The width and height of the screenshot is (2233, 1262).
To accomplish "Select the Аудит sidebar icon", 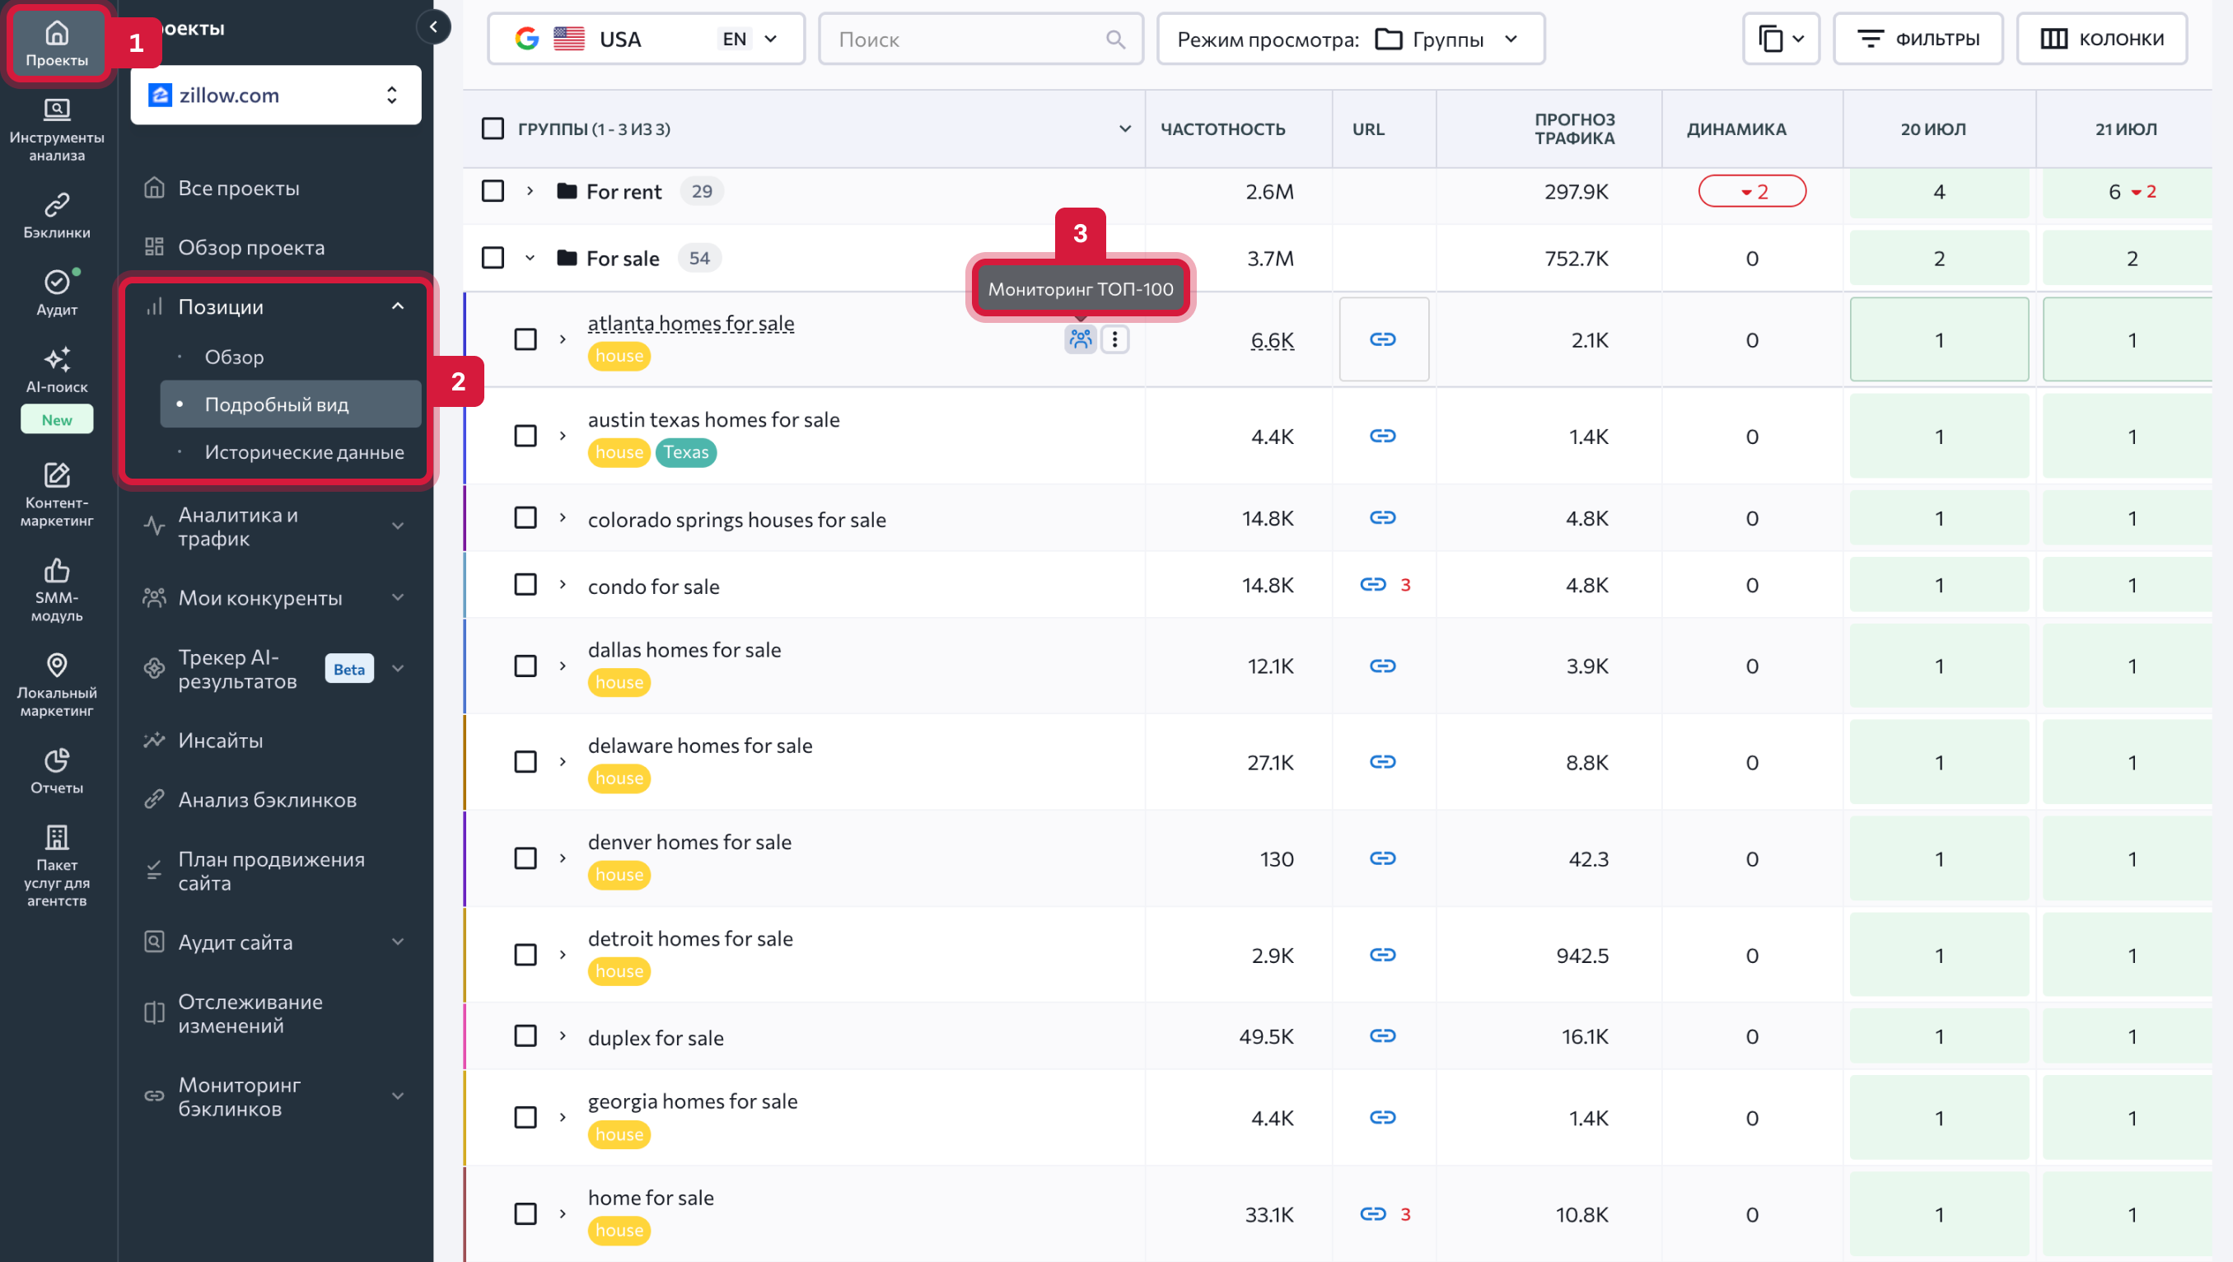I will pos(56,283).
